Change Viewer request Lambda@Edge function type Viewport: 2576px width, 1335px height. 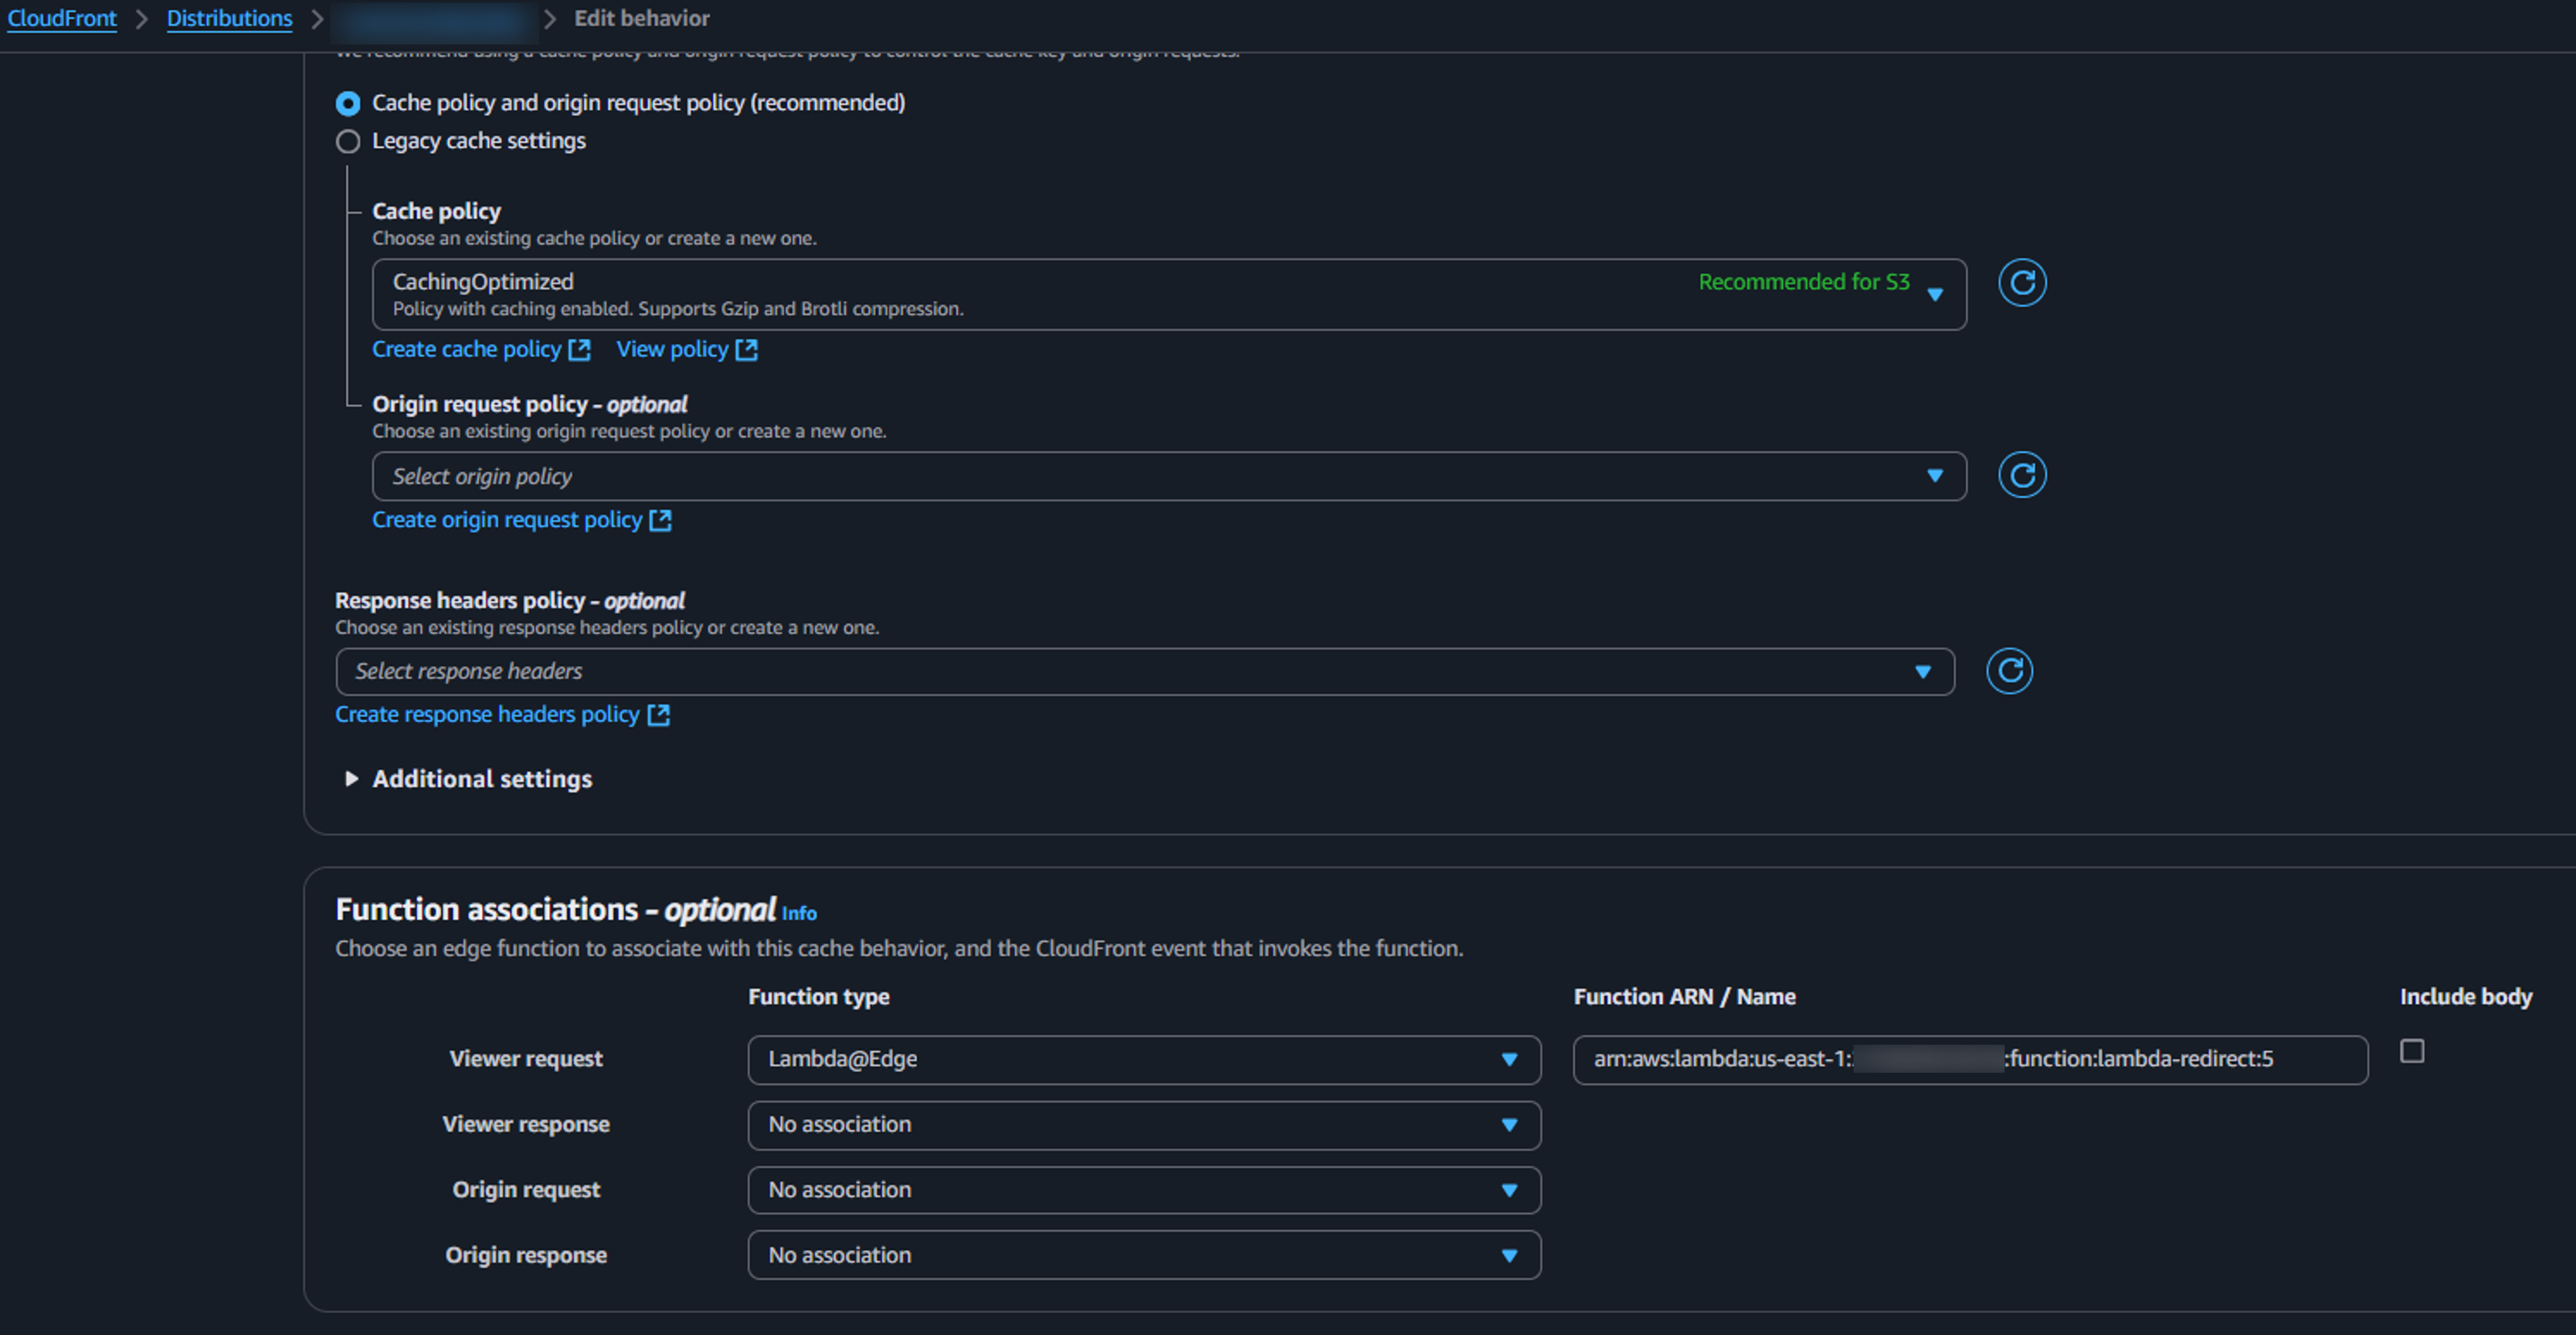pos(1143,1060)
